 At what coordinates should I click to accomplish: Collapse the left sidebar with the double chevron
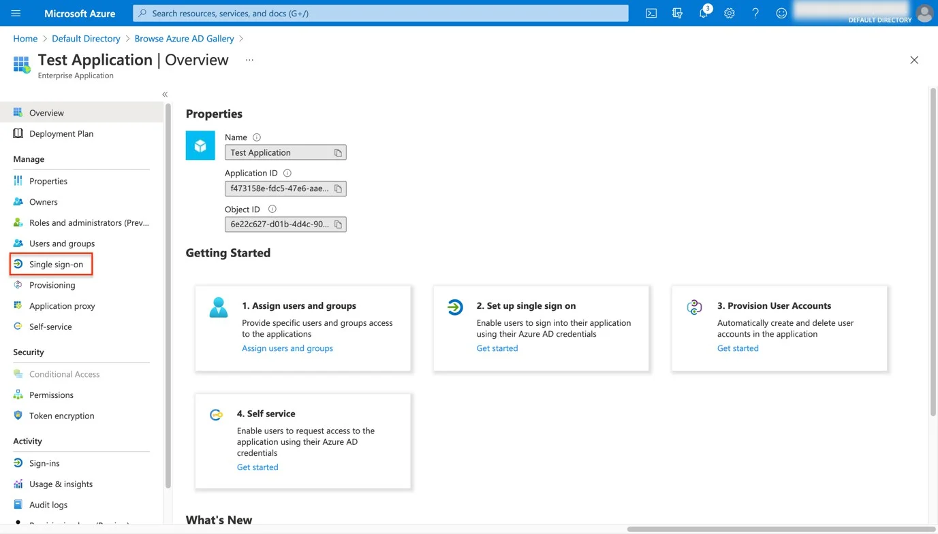coord(165,94)
